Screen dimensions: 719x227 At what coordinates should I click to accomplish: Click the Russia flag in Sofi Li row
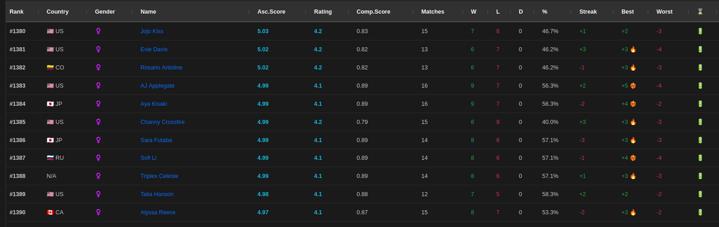(50, 158)
